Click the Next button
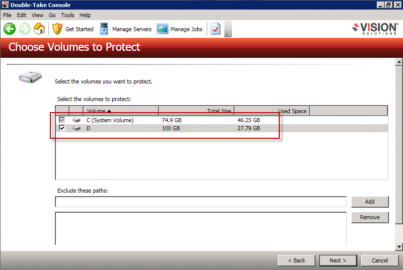Viewport: 403px width, 270px height. point(338,260)
